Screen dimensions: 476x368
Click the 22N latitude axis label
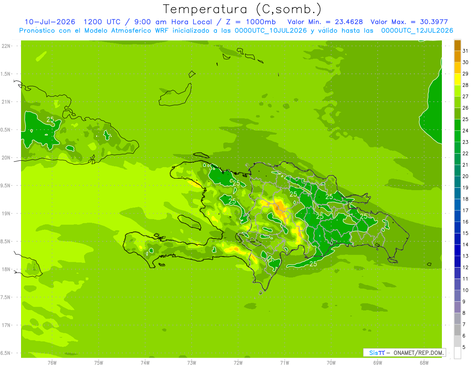click(6, 46)
